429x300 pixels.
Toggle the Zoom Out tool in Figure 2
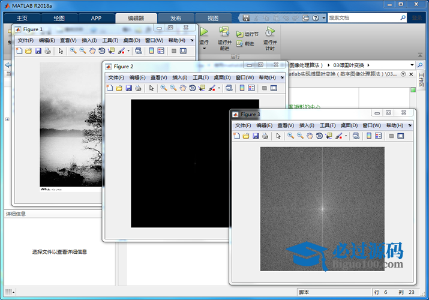click(x=173, y=88)
